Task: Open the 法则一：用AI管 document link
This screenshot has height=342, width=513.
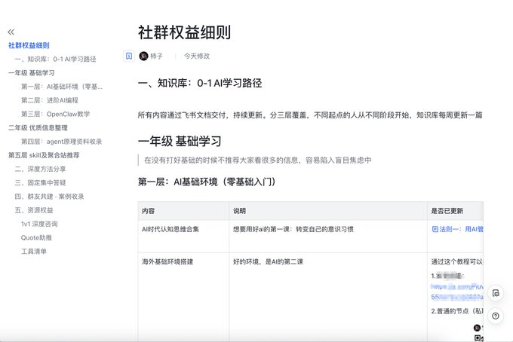Action: [461, 229]
